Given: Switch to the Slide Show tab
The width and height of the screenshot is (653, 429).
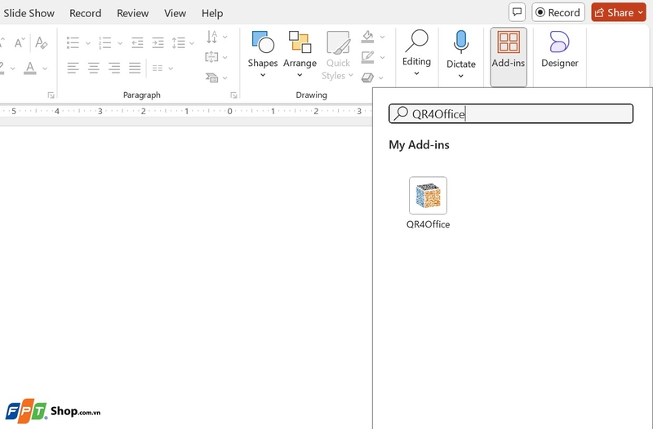Looking at the screenshot, I should [x=29, y=13].
